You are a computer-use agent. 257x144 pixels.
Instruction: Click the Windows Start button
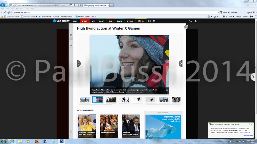(x=4, y=141)
